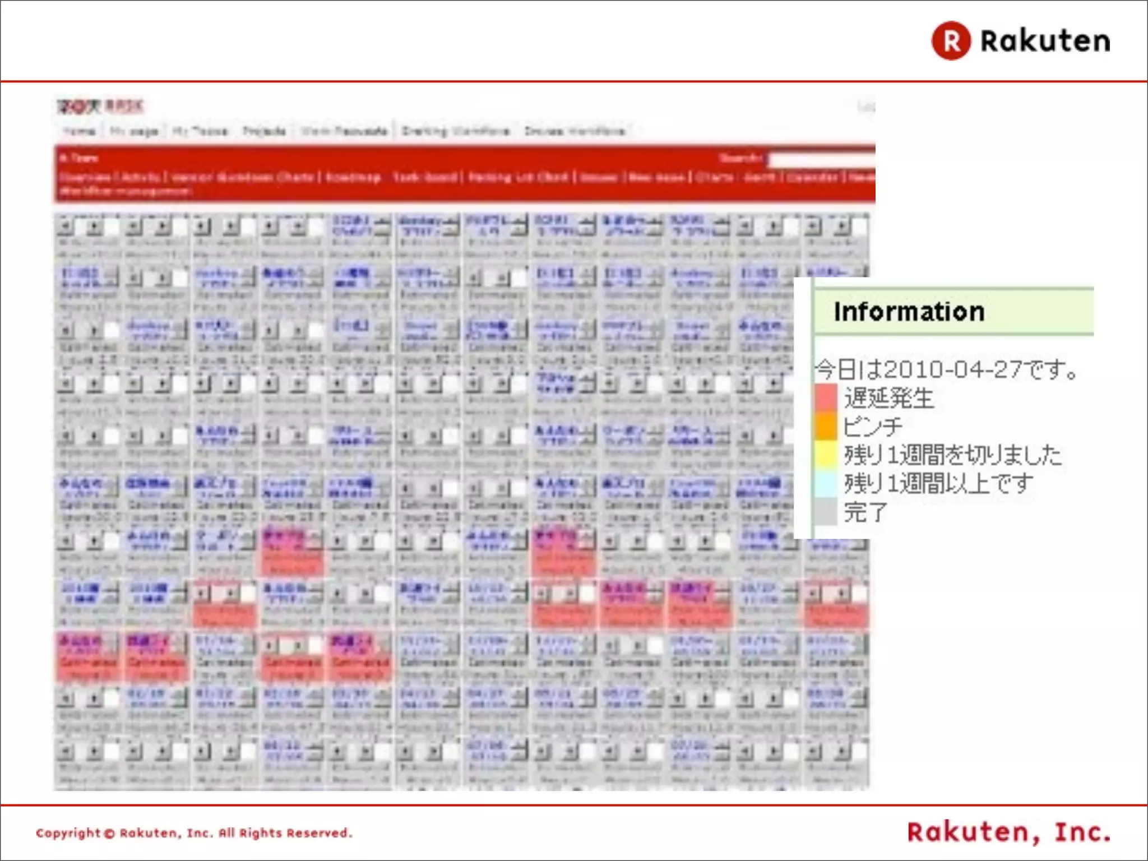This screenshot has width=1148, height=861.
Task: Open the Roadmap tab in red bar
Action: [353, 177]
